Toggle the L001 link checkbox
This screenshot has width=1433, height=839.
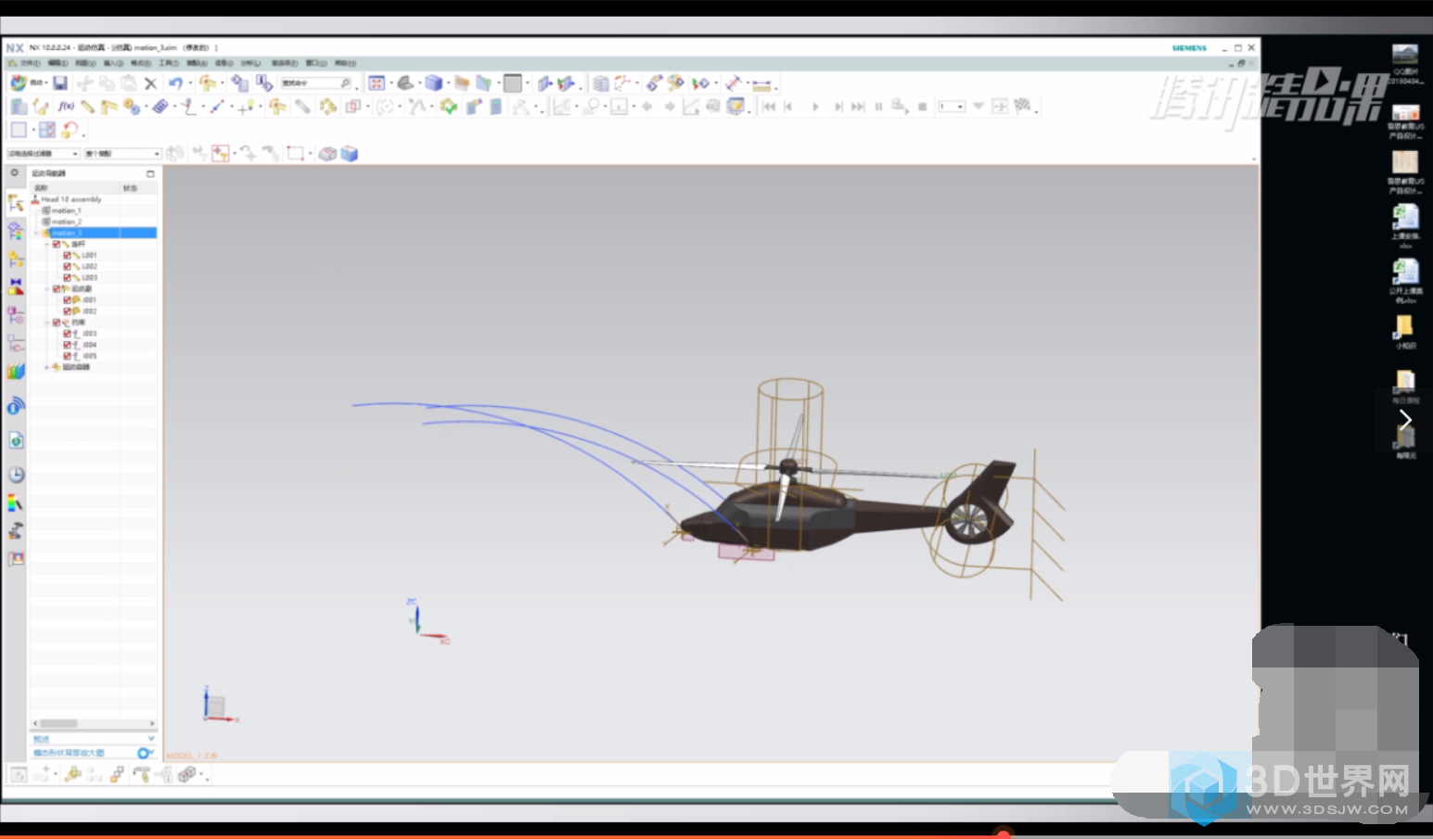point(67,255)
